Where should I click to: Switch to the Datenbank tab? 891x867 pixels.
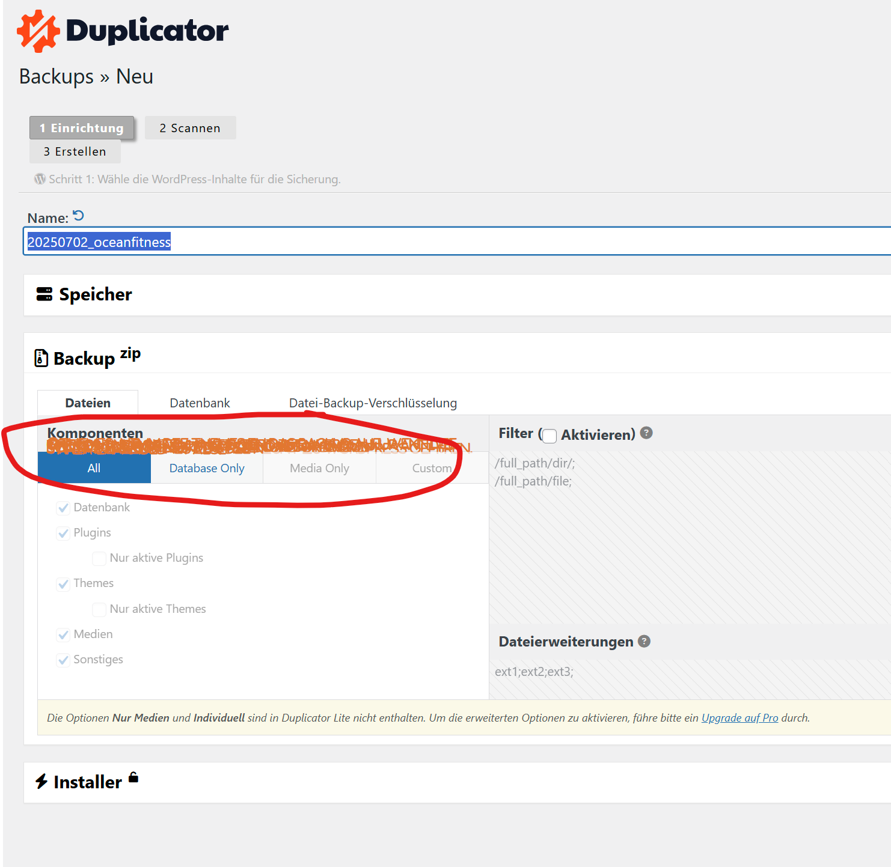pyautogui.click(x=200, y=403)
